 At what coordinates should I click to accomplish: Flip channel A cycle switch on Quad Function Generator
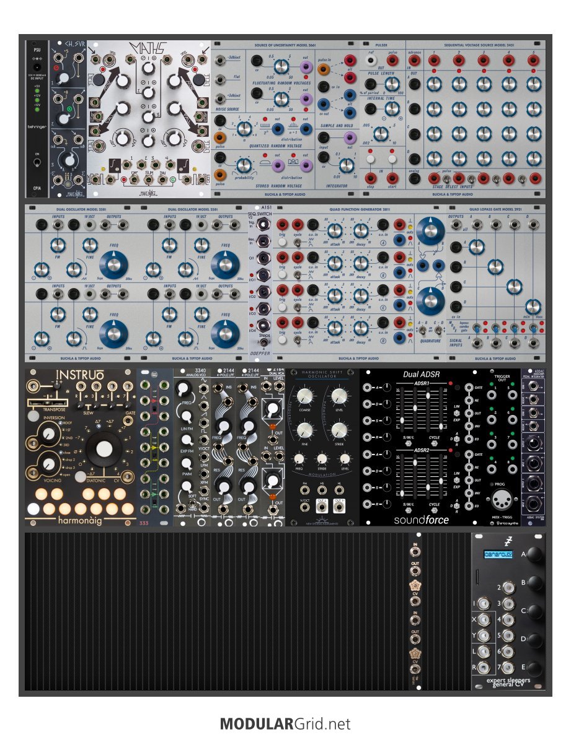click(x=297, y=243)
